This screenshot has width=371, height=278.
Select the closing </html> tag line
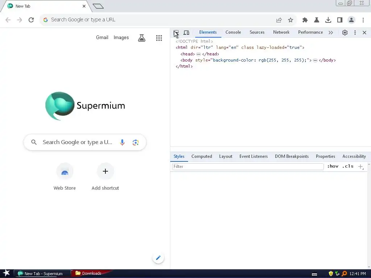tap(184, 67)
